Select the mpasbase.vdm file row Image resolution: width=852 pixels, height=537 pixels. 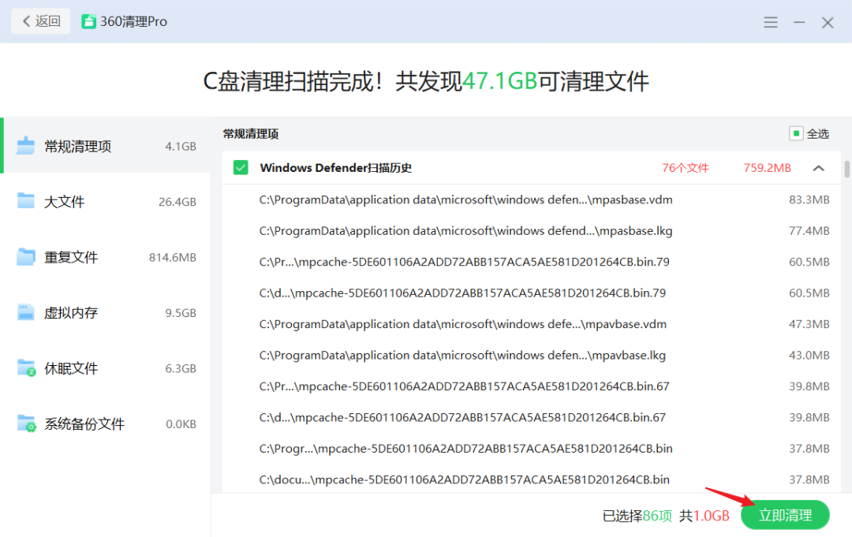click(x=532, y=200)
